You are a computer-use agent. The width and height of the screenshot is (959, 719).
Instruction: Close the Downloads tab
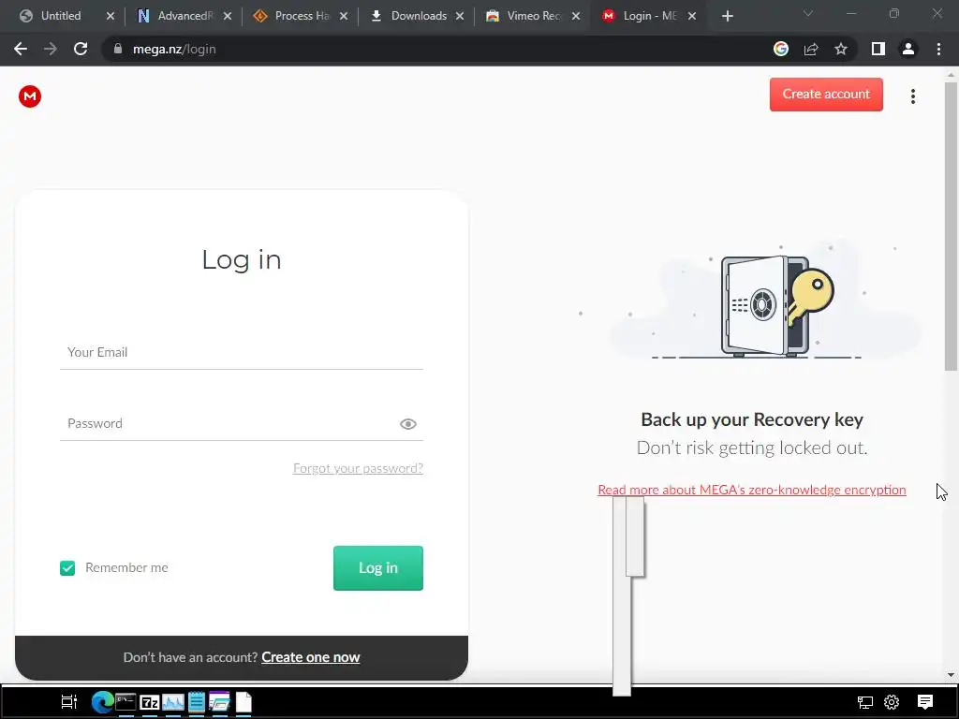[460, 16]
